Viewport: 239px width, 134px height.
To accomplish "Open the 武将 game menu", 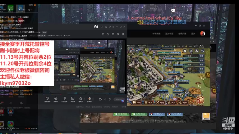I will [x=172, y=103].
